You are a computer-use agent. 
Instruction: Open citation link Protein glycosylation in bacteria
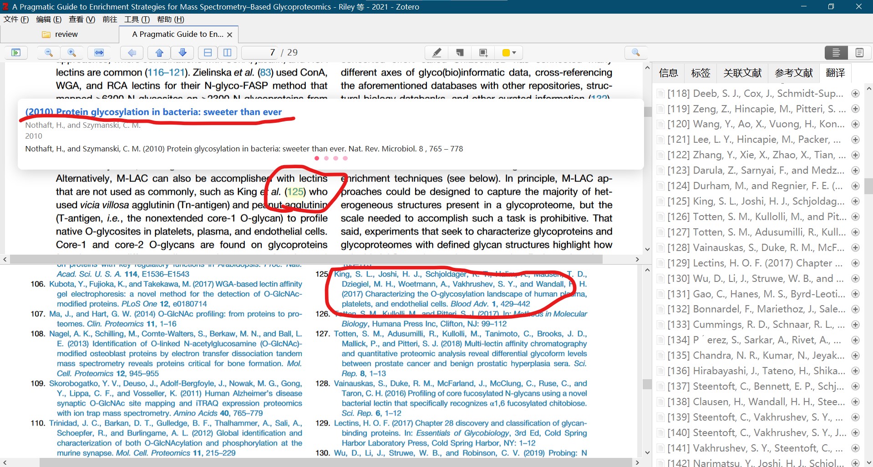(x=153, y=112)
